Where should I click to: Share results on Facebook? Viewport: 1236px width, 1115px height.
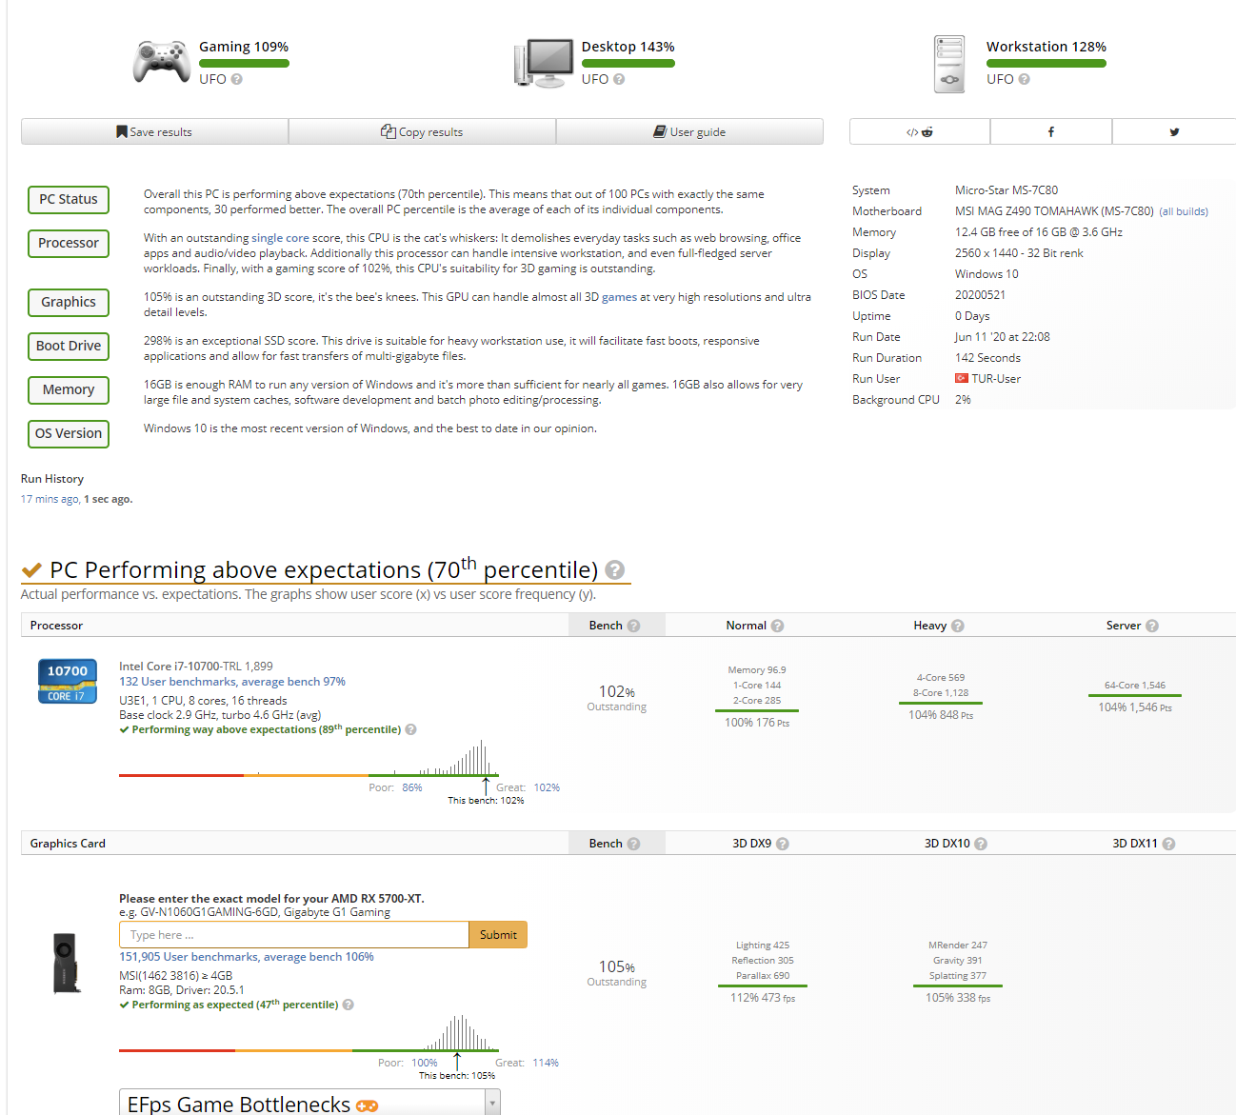[1051, 131]
